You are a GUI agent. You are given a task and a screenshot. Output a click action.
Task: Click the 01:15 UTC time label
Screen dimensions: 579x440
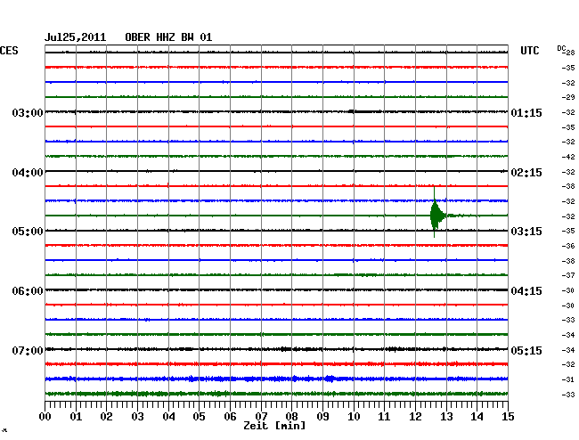[x=526, y=113]
